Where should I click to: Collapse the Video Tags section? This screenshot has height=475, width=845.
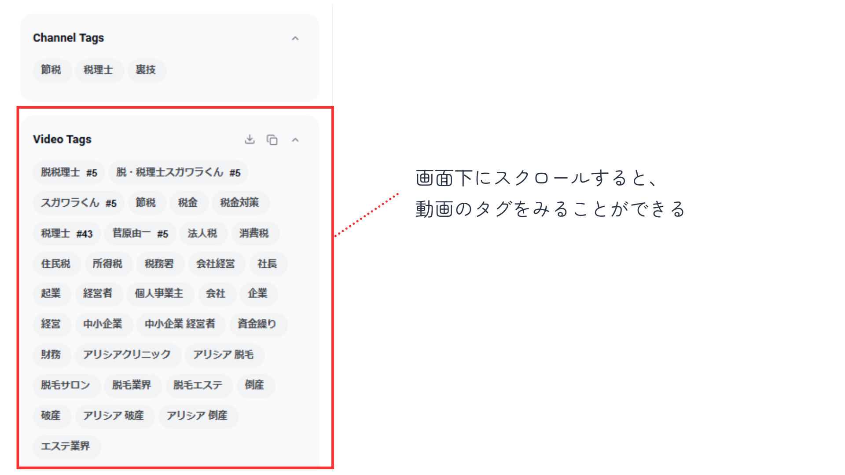click(295, 140)
